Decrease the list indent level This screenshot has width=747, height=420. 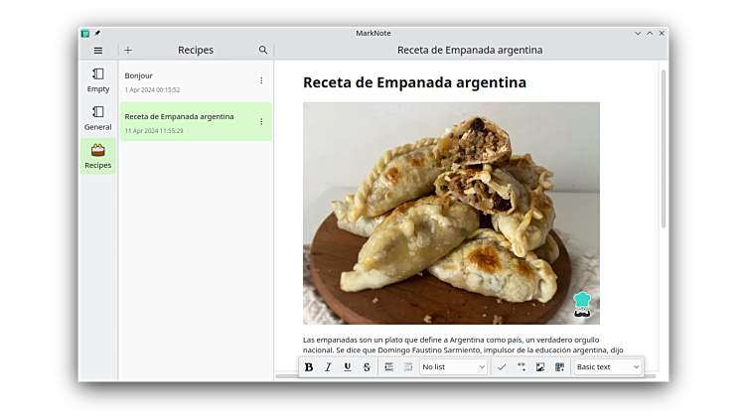point(407,367)
